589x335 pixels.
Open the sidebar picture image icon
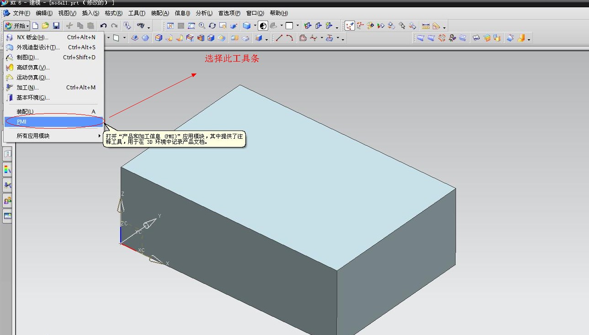click(x=8, y=216)
